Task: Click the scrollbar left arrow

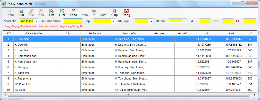Action: (x=5, y=95)
